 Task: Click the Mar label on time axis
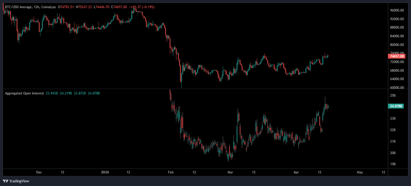(x=230, y=172)
